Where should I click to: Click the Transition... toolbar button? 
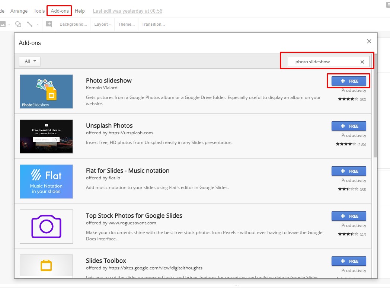coord(153,24)
